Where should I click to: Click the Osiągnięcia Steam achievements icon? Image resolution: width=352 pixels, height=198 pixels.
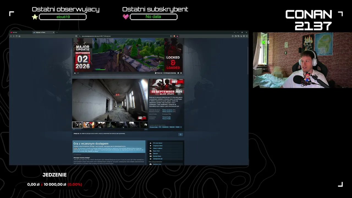click(x=150, y=146)
